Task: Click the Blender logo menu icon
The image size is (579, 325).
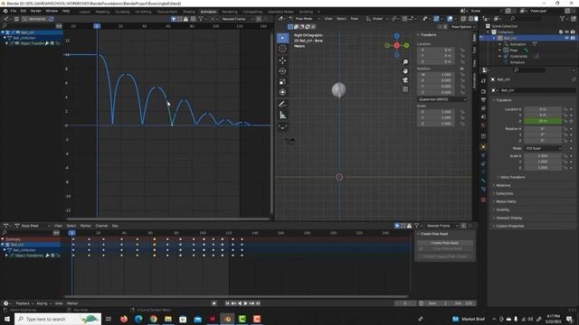Action: point(5,11)
